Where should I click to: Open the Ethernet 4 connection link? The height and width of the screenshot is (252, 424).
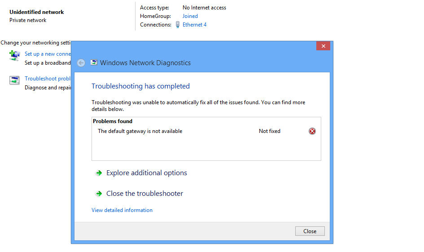coord(194,25)
